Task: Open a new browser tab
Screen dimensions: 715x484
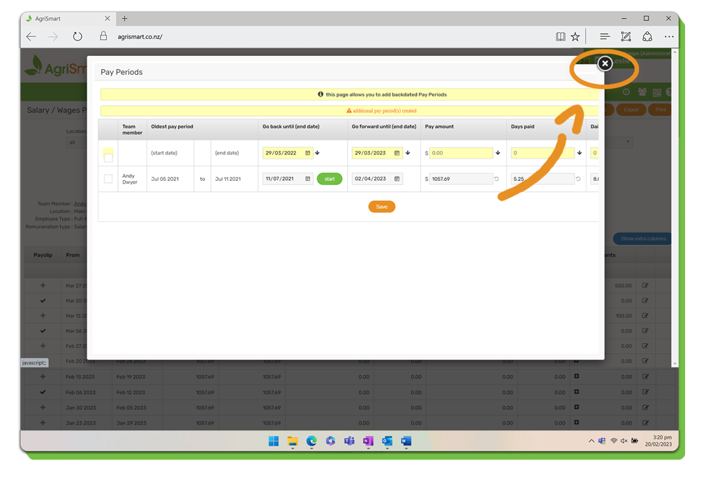Action: 124,19
